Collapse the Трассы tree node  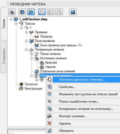(x=16, y=23)
